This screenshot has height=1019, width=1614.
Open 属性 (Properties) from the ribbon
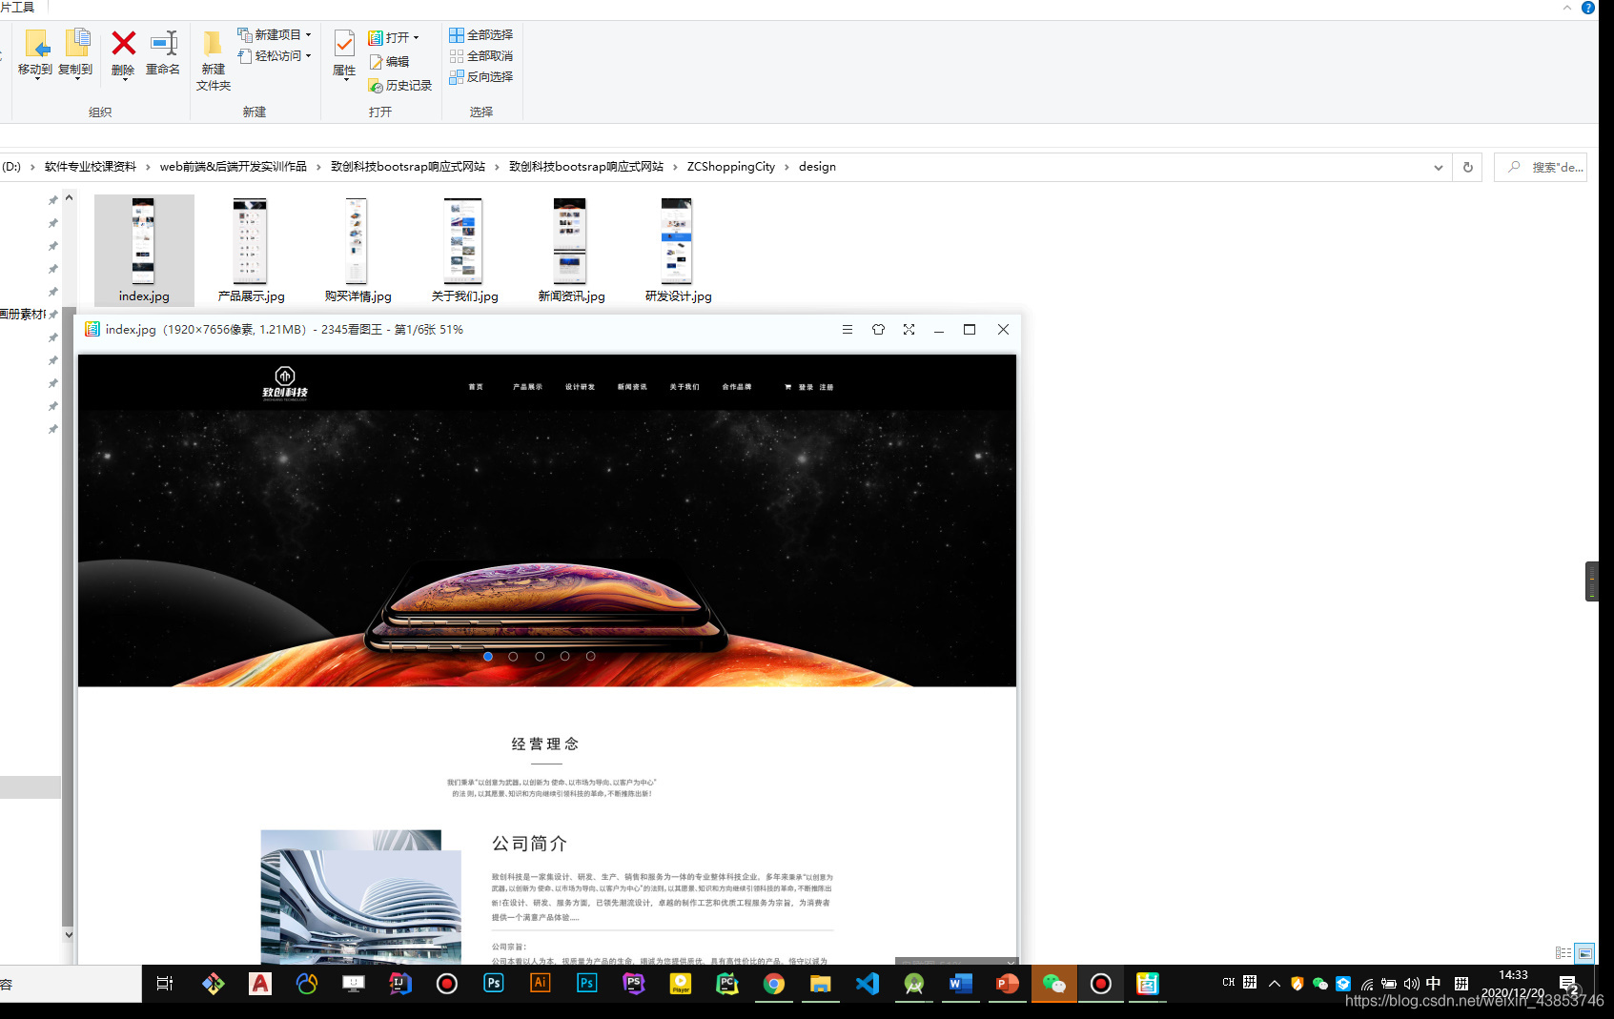click(x=343, y=52)
